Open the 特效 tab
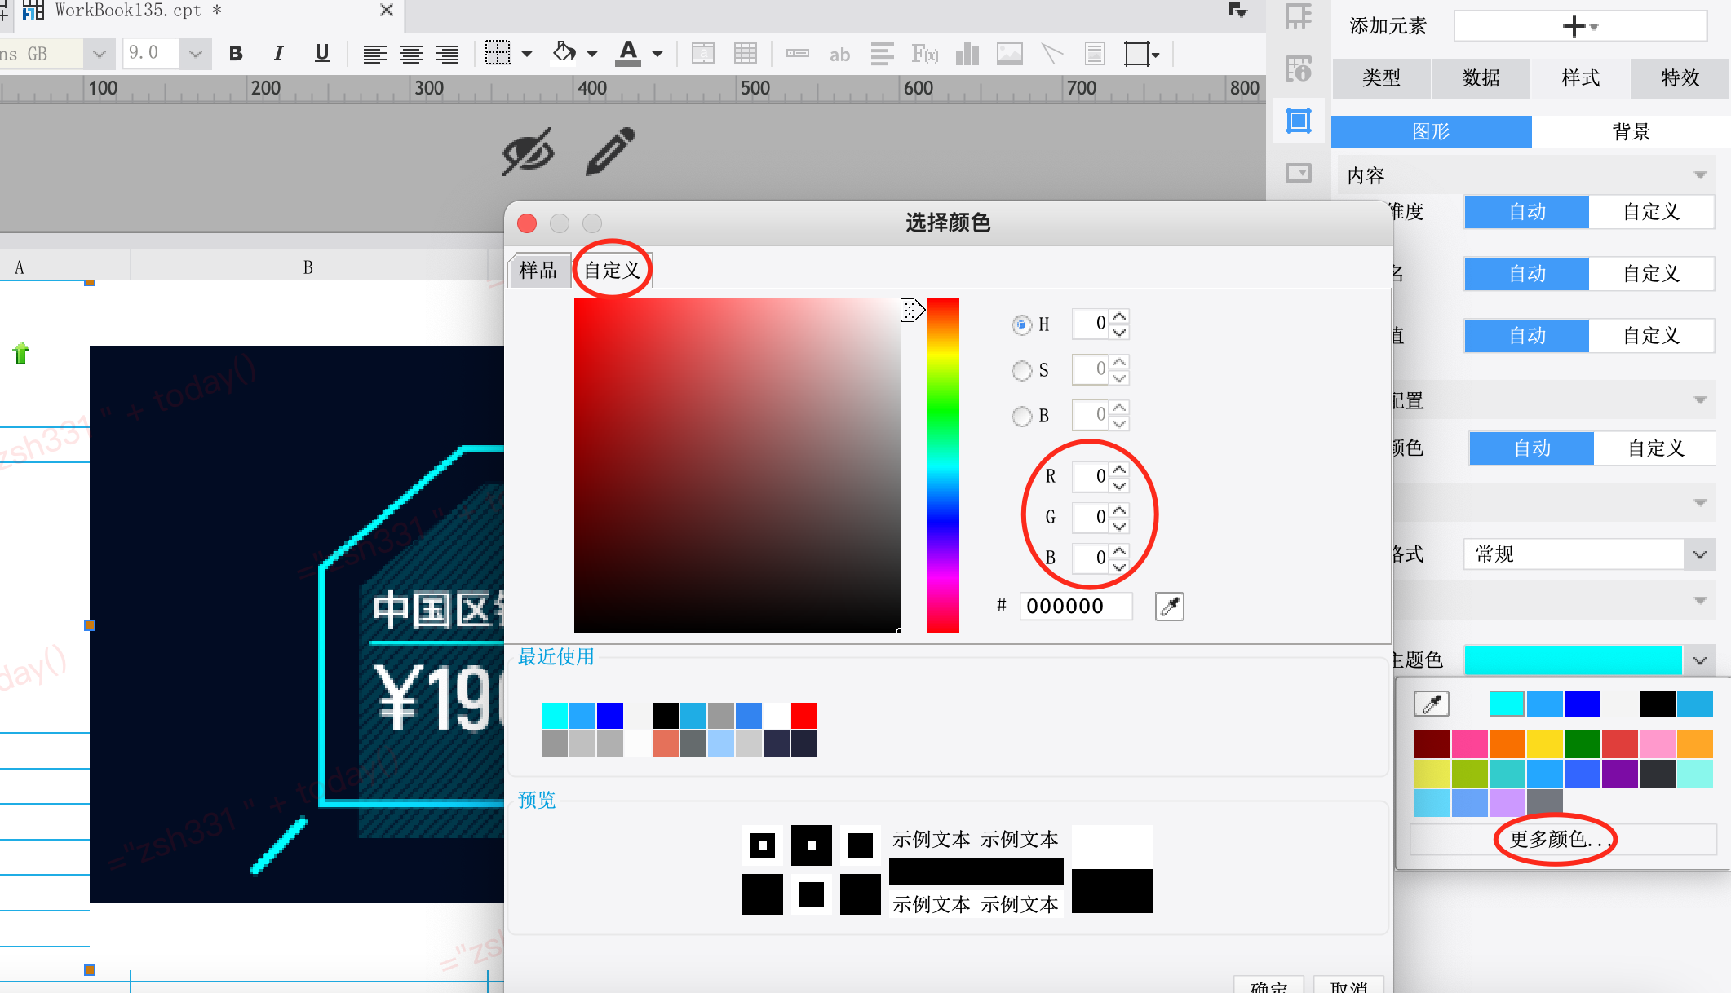The width and height of the screenshot is (1731, 993). [x=1680, y=78]
